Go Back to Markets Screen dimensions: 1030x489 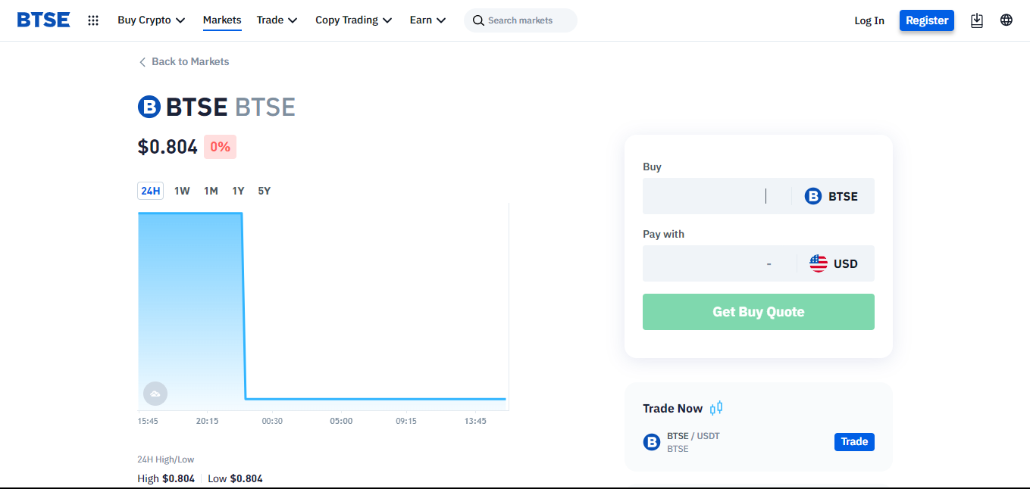pyautogui.click(x=183, y=62)
